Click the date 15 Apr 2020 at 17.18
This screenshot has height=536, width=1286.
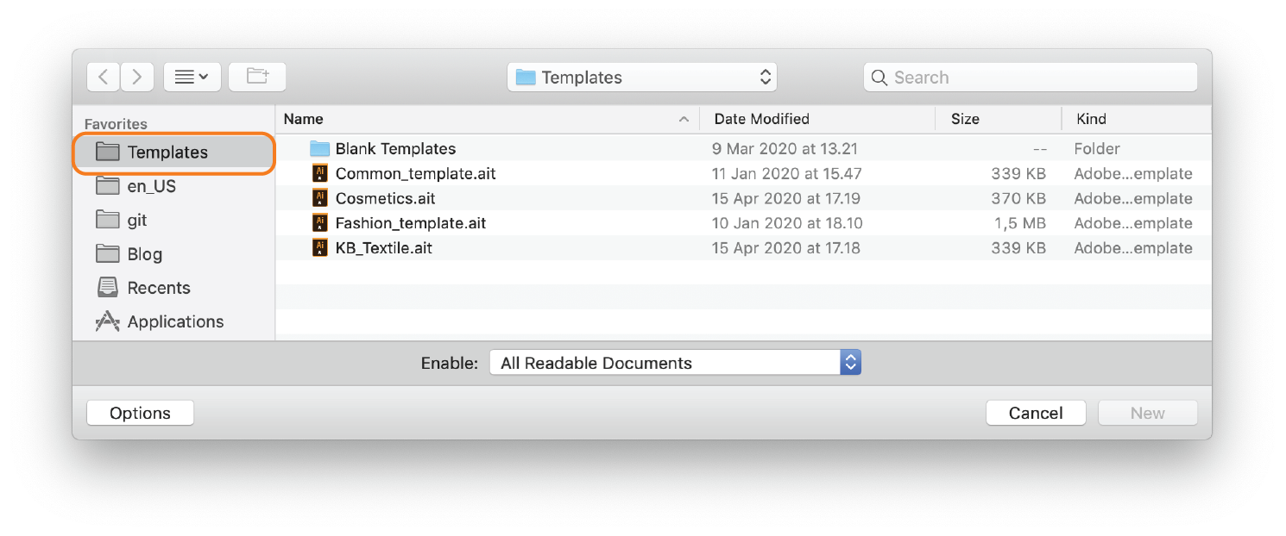(x=786, y=248)
